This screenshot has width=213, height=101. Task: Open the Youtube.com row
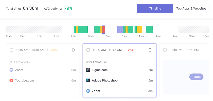43,81
